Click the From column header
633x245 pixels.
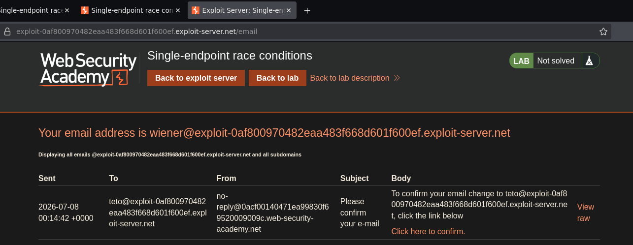[227, 178]
